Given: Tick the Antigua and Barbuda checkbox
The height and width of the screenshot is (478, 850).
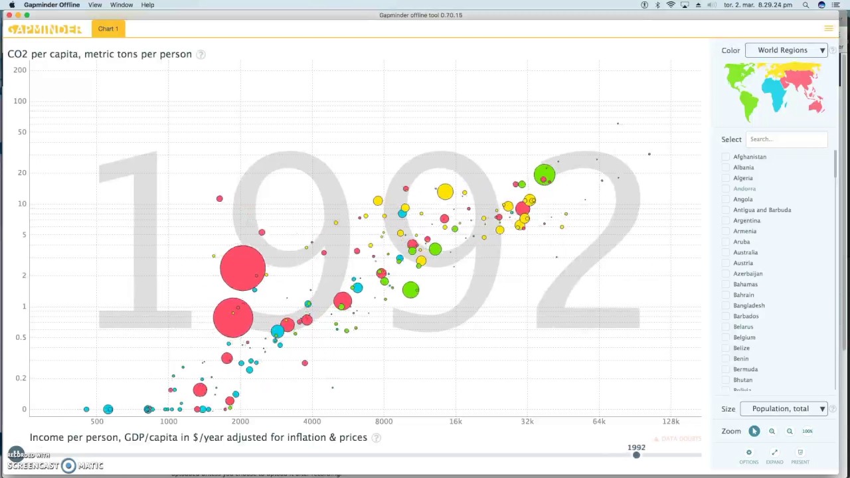Looking at the screenshot, I should pyautogui.click(x=726, y=210).
